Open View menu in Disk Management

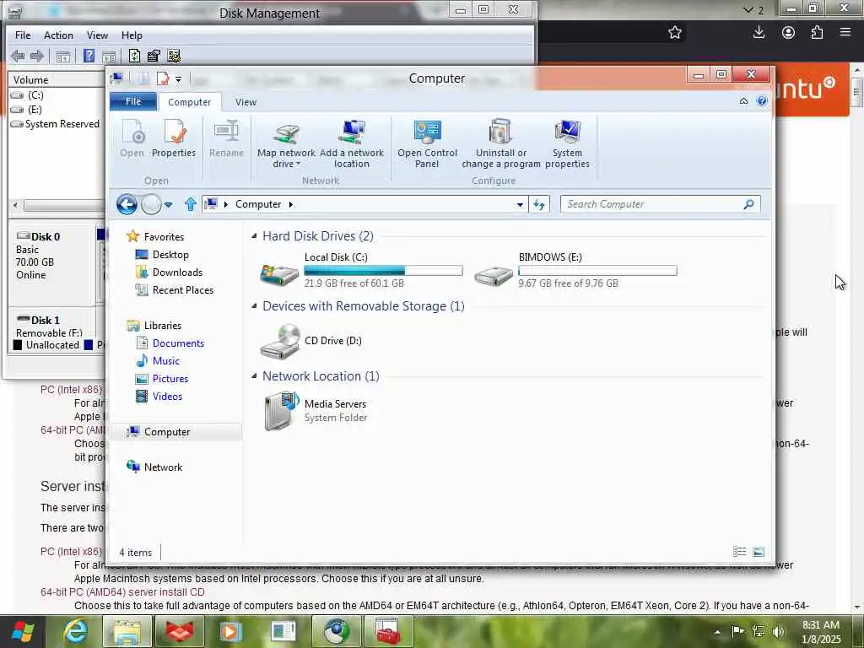[x=97, y=35]
